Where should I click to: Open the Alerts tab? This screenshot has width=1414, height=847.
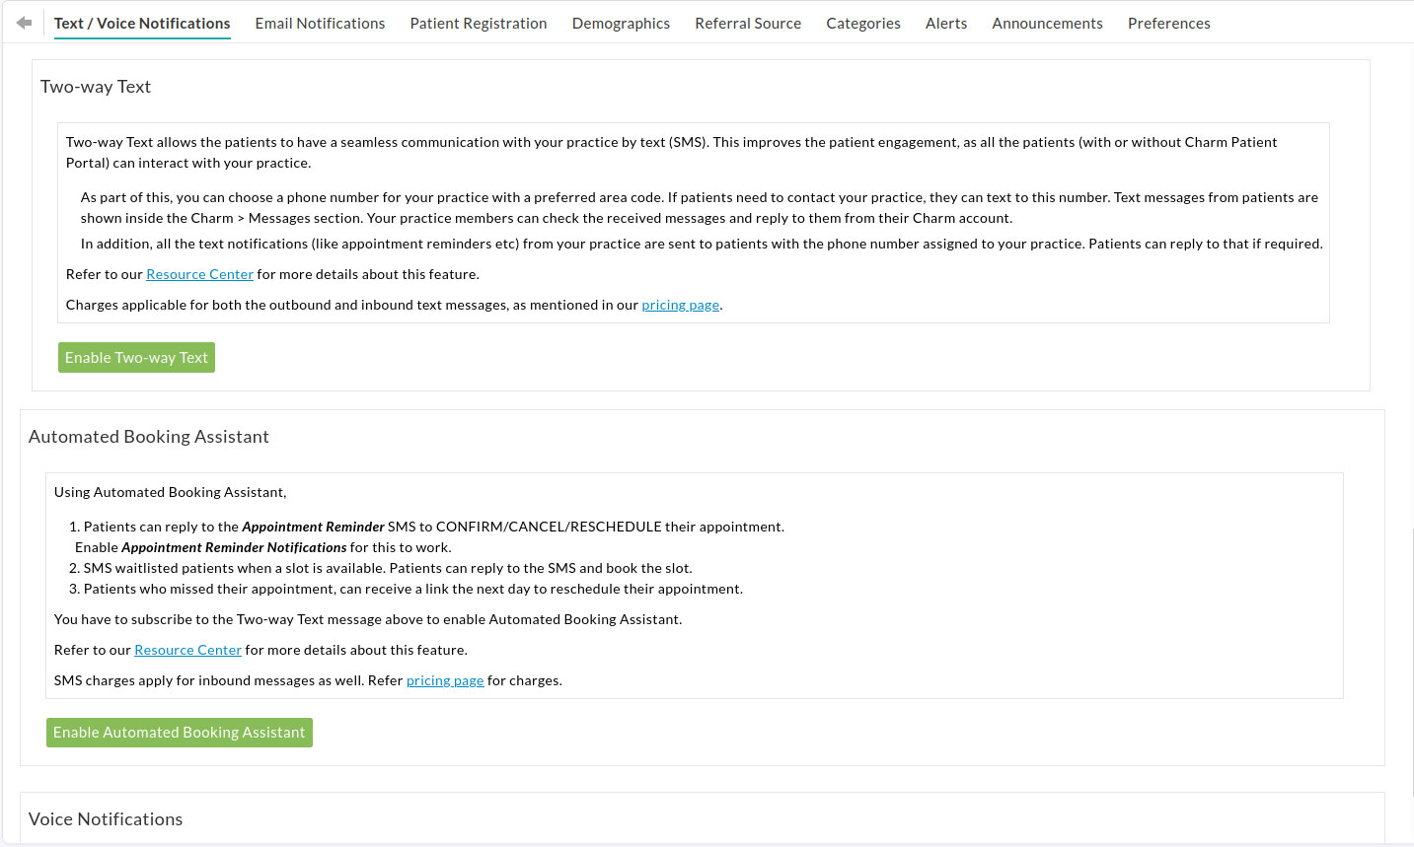click(946, 23)
